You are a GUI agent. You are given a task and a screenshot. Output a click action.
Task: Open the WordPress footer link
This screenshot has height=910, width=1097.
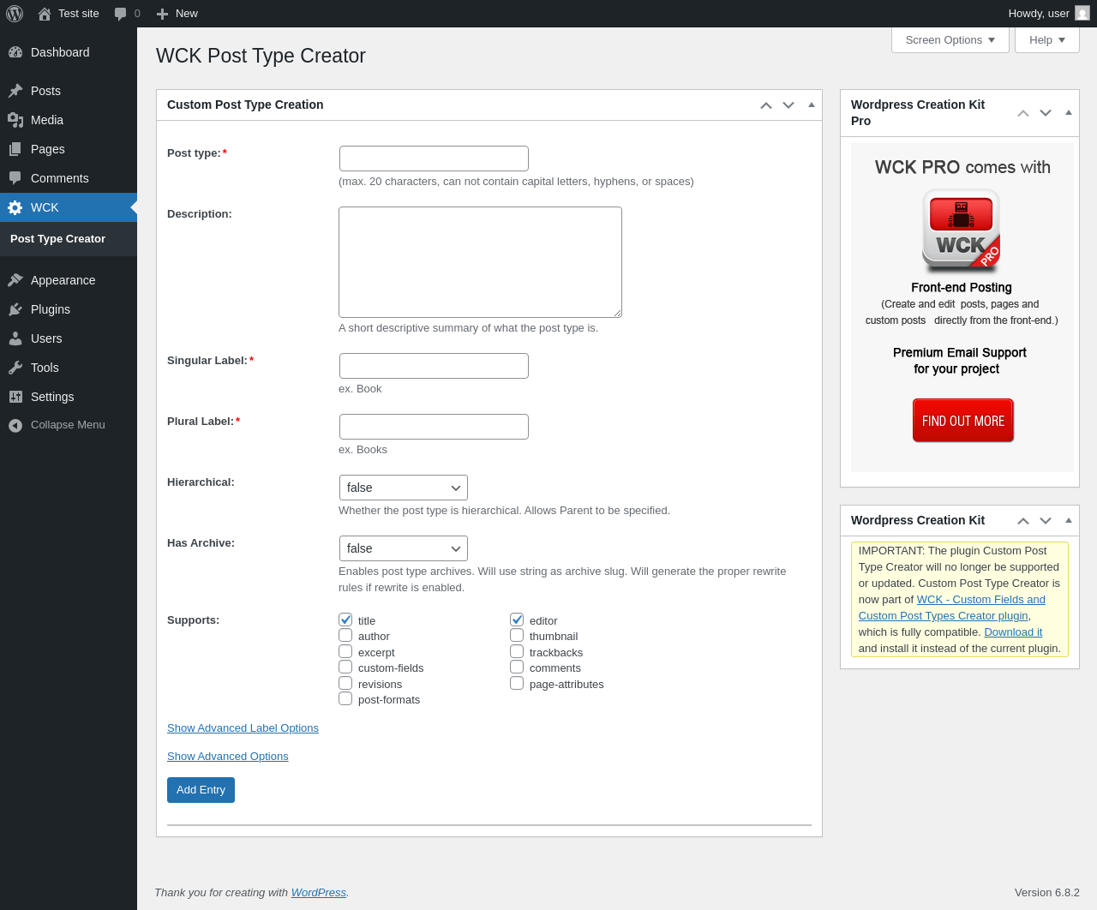click(x=319, y=893)
